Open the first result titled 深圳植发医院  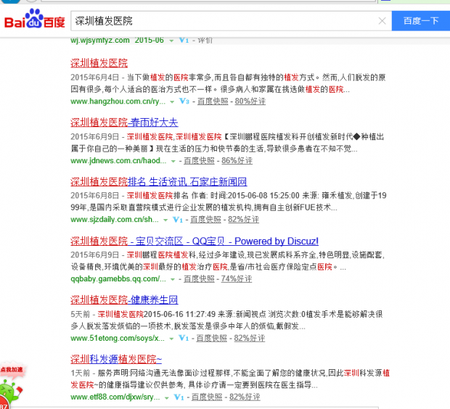click(99, 63)
